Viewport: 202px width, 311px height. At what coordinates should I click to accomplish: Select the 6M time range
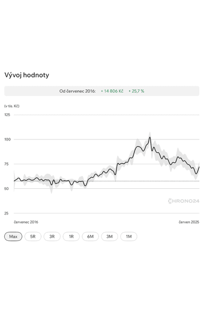click(x=90, y=236)
